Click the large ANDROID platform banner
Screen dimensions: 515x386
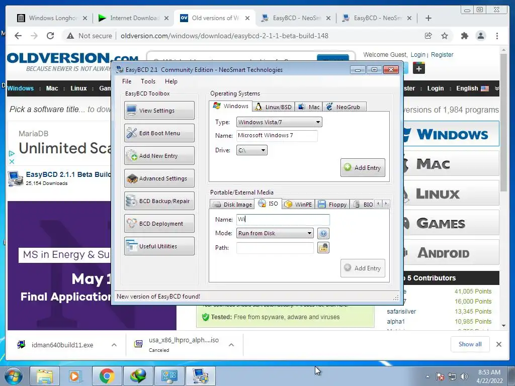tap(452, 252)
